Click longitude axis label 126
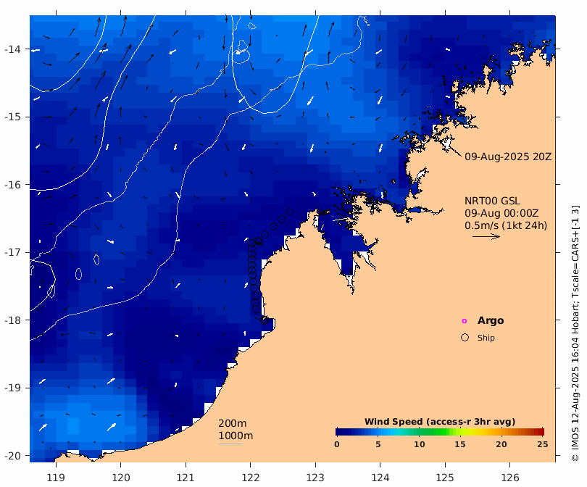 [x=510, y=478]
